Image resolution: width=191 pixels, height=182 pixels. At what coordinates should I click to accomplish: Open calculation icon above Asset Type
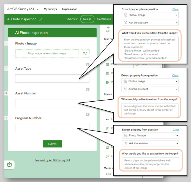point(88,65)
